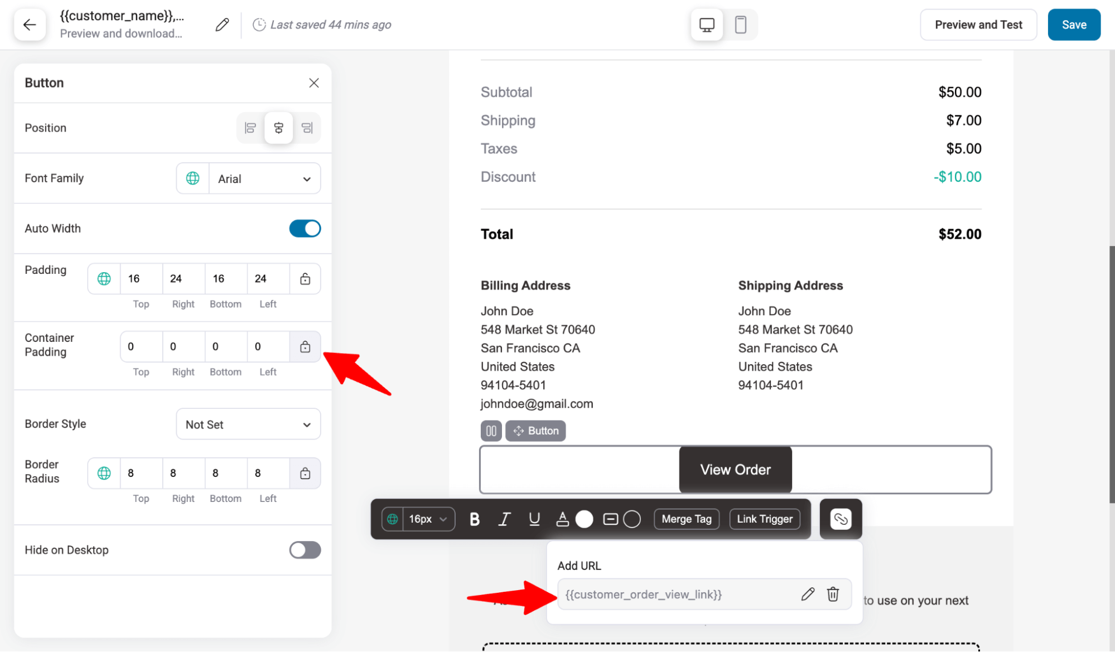Enable the Container Padding lock toggle
The height and width of the screenshot is (652, 1115).
point(305,346)
